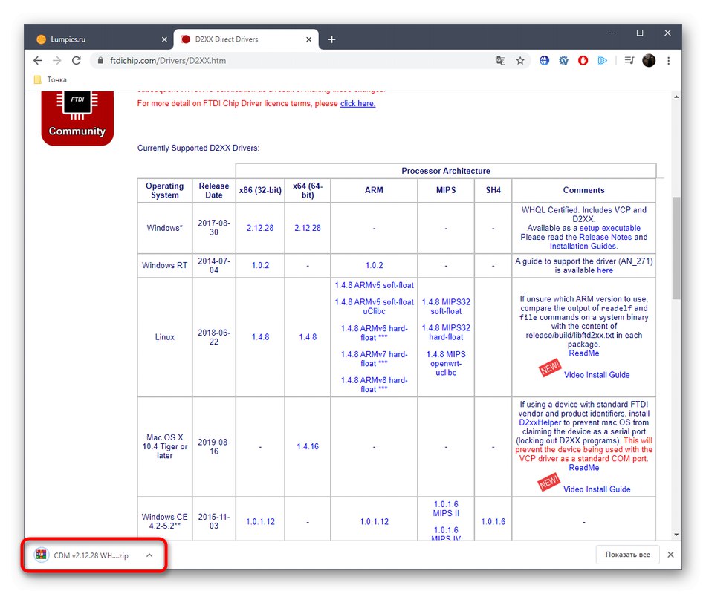Viewport: 706px width, 594px height.
Task: Open the red shield extension
Action: (583, 61)
